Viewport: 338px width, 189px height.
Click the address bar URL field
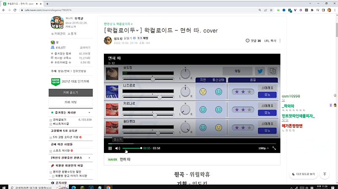138,10
